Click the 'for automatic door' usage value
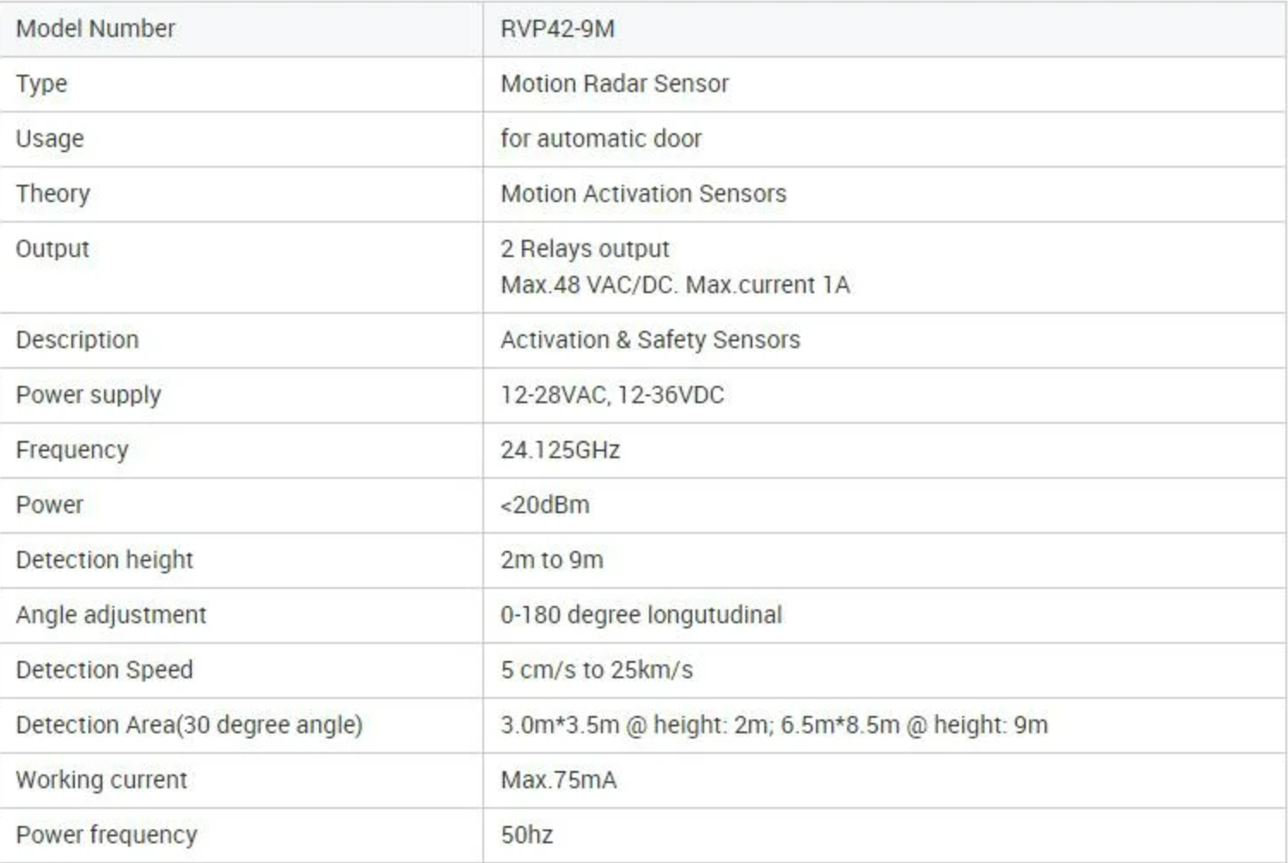Image resolution: width=1288 pixels, height=863 pixels. pyautogui.click(x=601, y=139)
